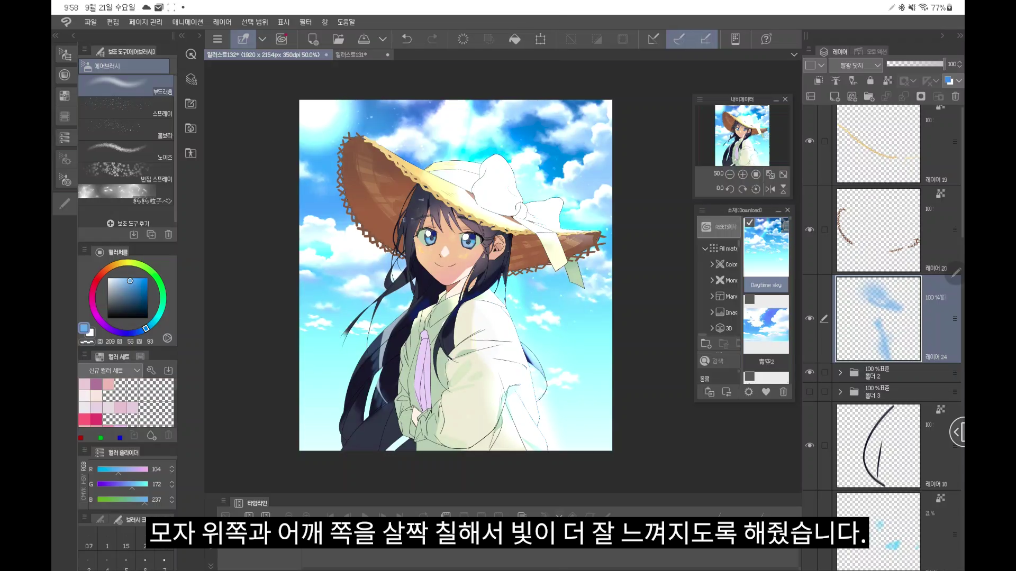Flip canvas horizontally in navigator

point(770,189)
